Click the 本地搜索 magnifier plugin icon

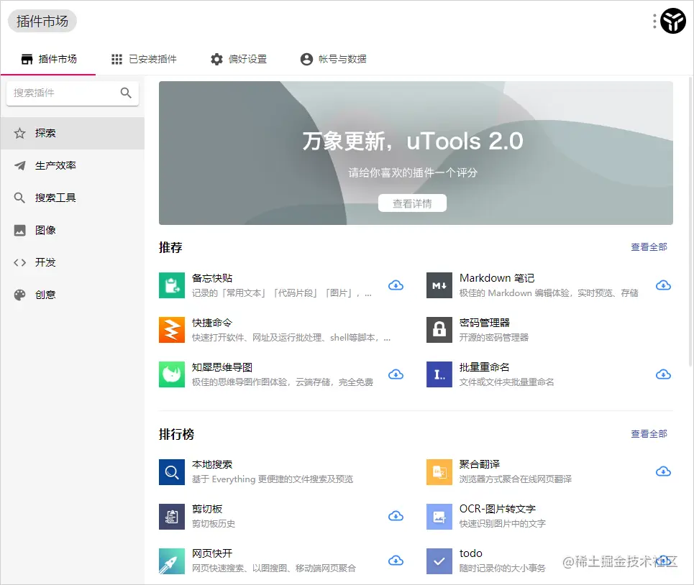[172, 471]
